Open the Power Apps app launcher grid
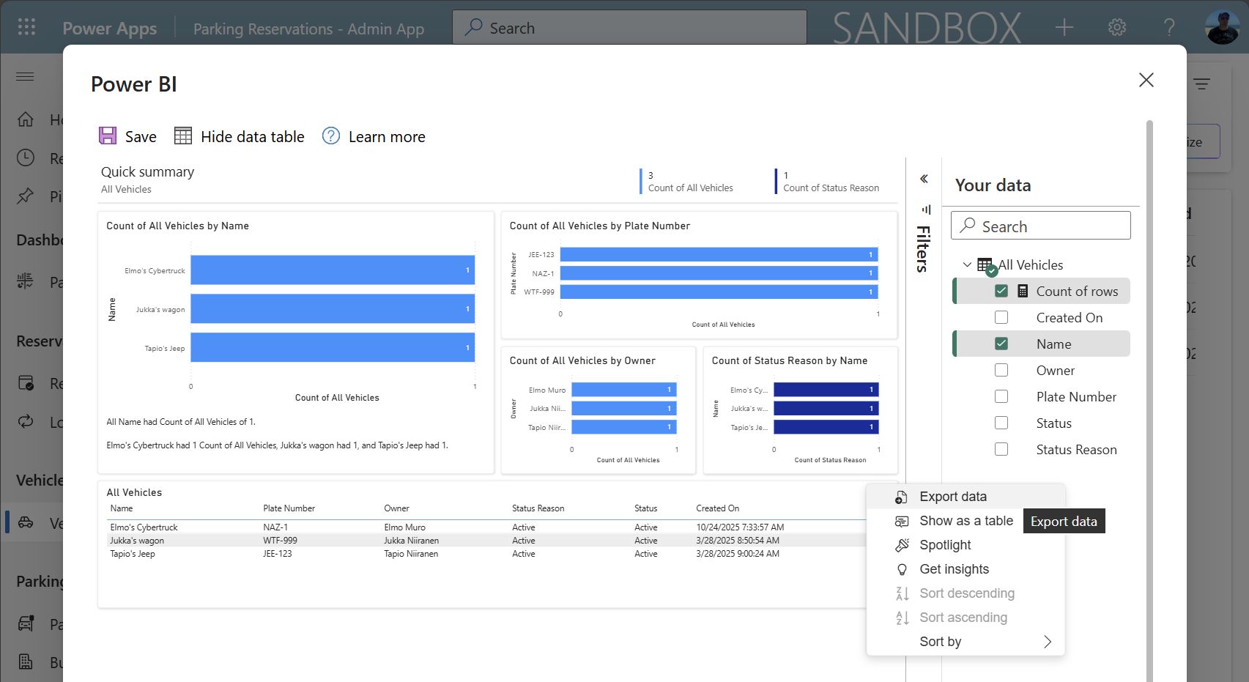The image size is (1249, 682). coord(26,28)
